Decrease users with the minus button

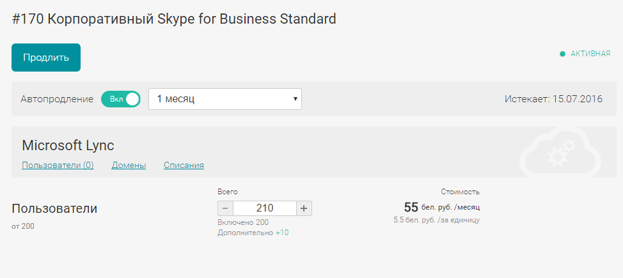[225, 208]
